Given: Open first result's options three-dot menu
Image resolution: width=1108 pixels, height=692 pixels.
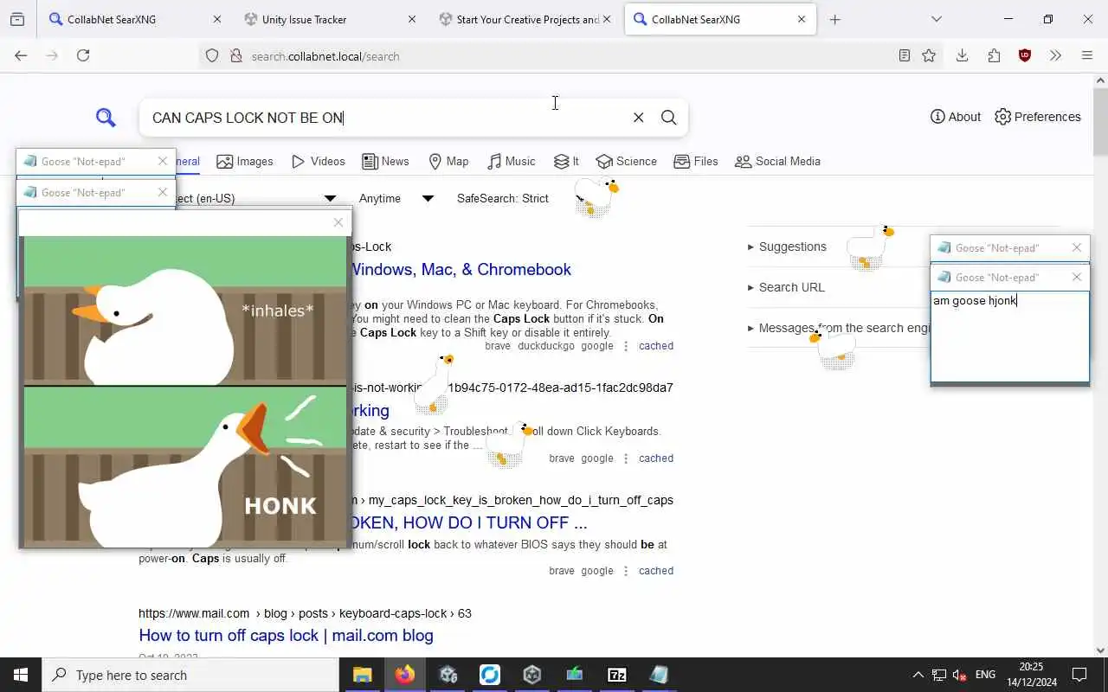Looking at the screenshot, I should 626,346.
